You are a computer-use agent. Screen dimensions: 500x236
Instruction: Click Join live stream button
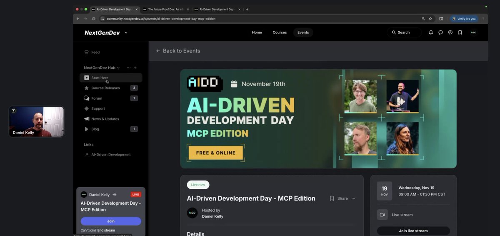[413, 231]
